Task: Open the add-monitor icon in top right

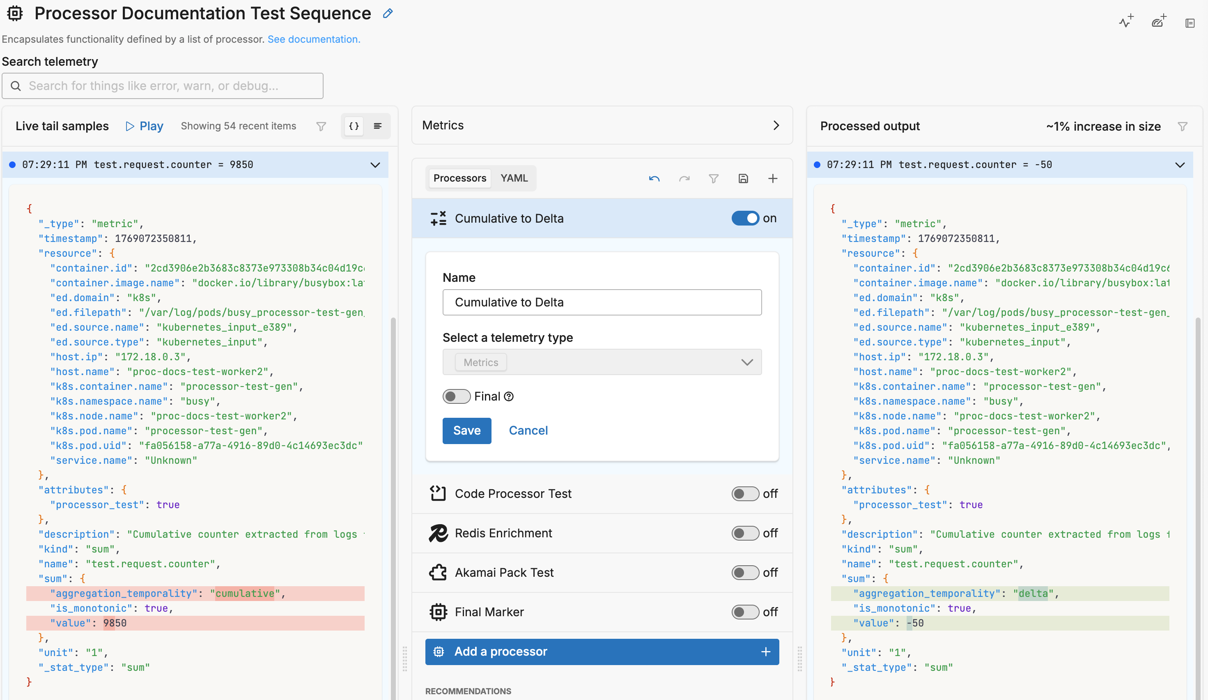Action: pos(1126,22)
